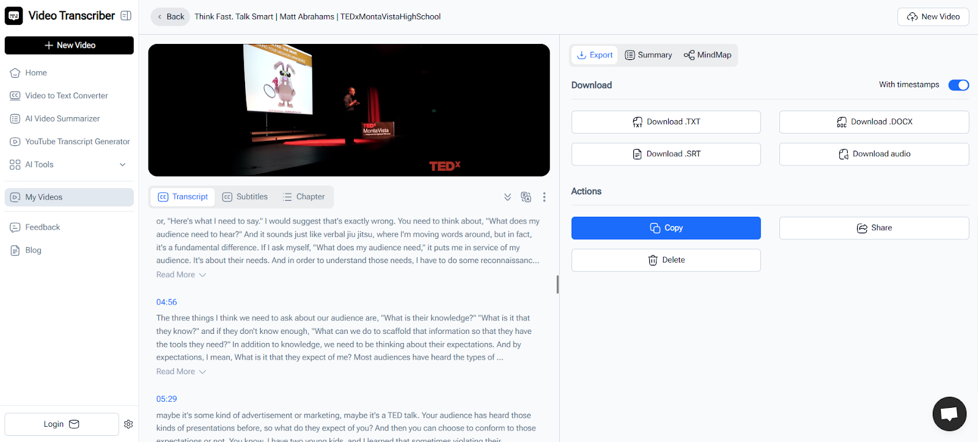
Task: Expand all transcript sections double-chevron
Action: point(507,197)
